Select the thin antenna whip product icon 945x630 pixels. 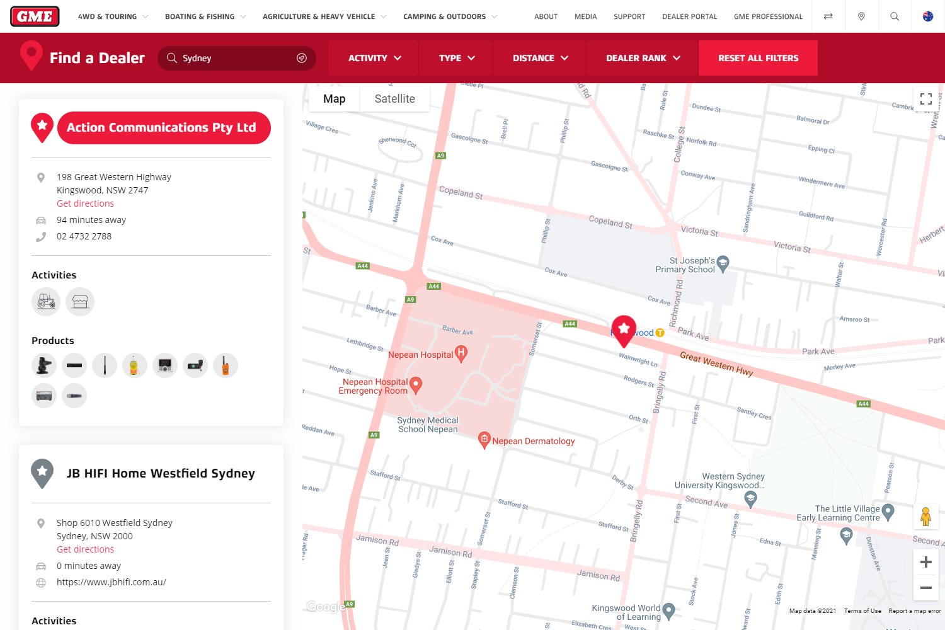click(x=105, y=365)
